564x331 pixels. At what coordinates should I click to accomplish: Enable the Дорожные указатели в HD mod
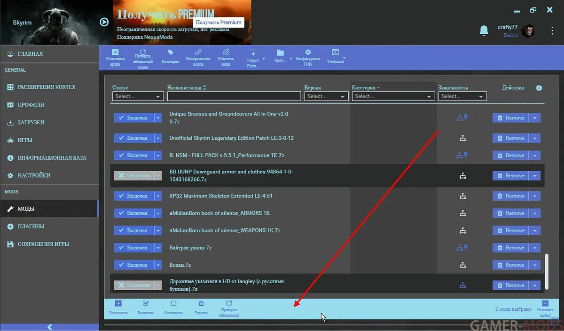pos(133,285)
